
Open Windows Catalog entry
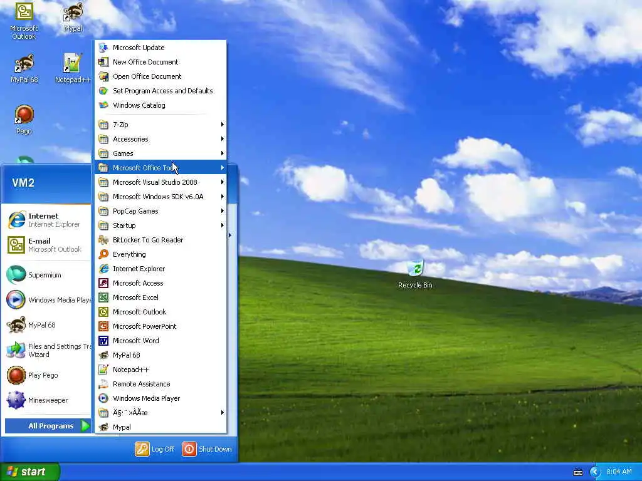(160, 105)
